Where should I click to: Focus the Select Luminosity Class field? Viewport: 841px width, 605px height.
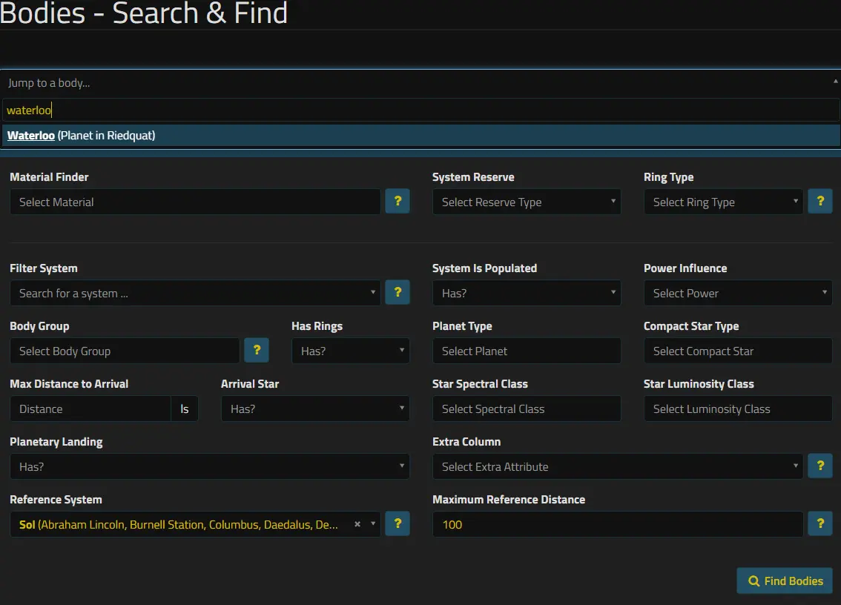[x=738, y=409]
